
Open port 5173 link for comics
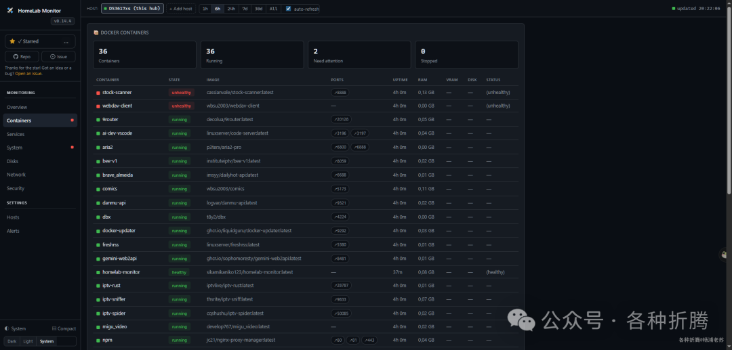tap(340, 189)
